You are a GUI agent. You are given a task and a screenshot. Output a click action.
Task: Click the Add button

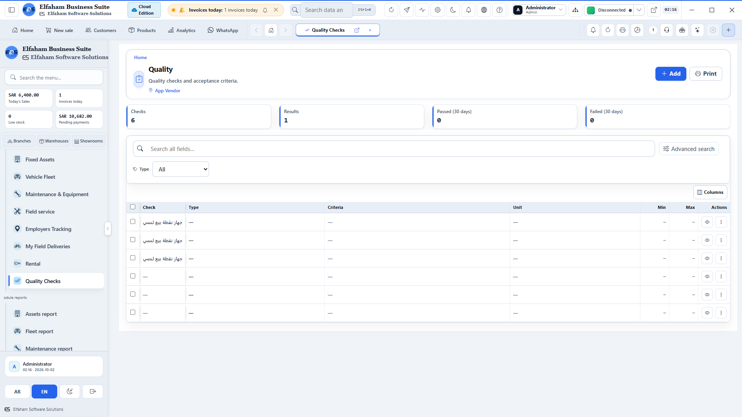point(671,74)
